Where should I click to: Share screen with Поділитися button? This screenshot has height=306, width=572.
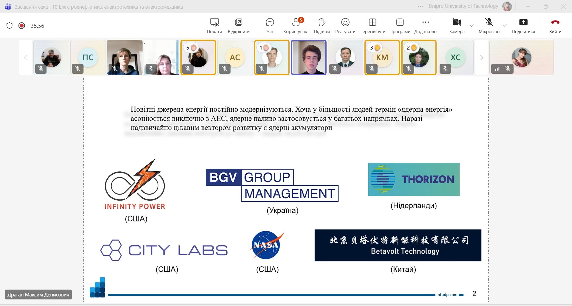tap(523, 26)
